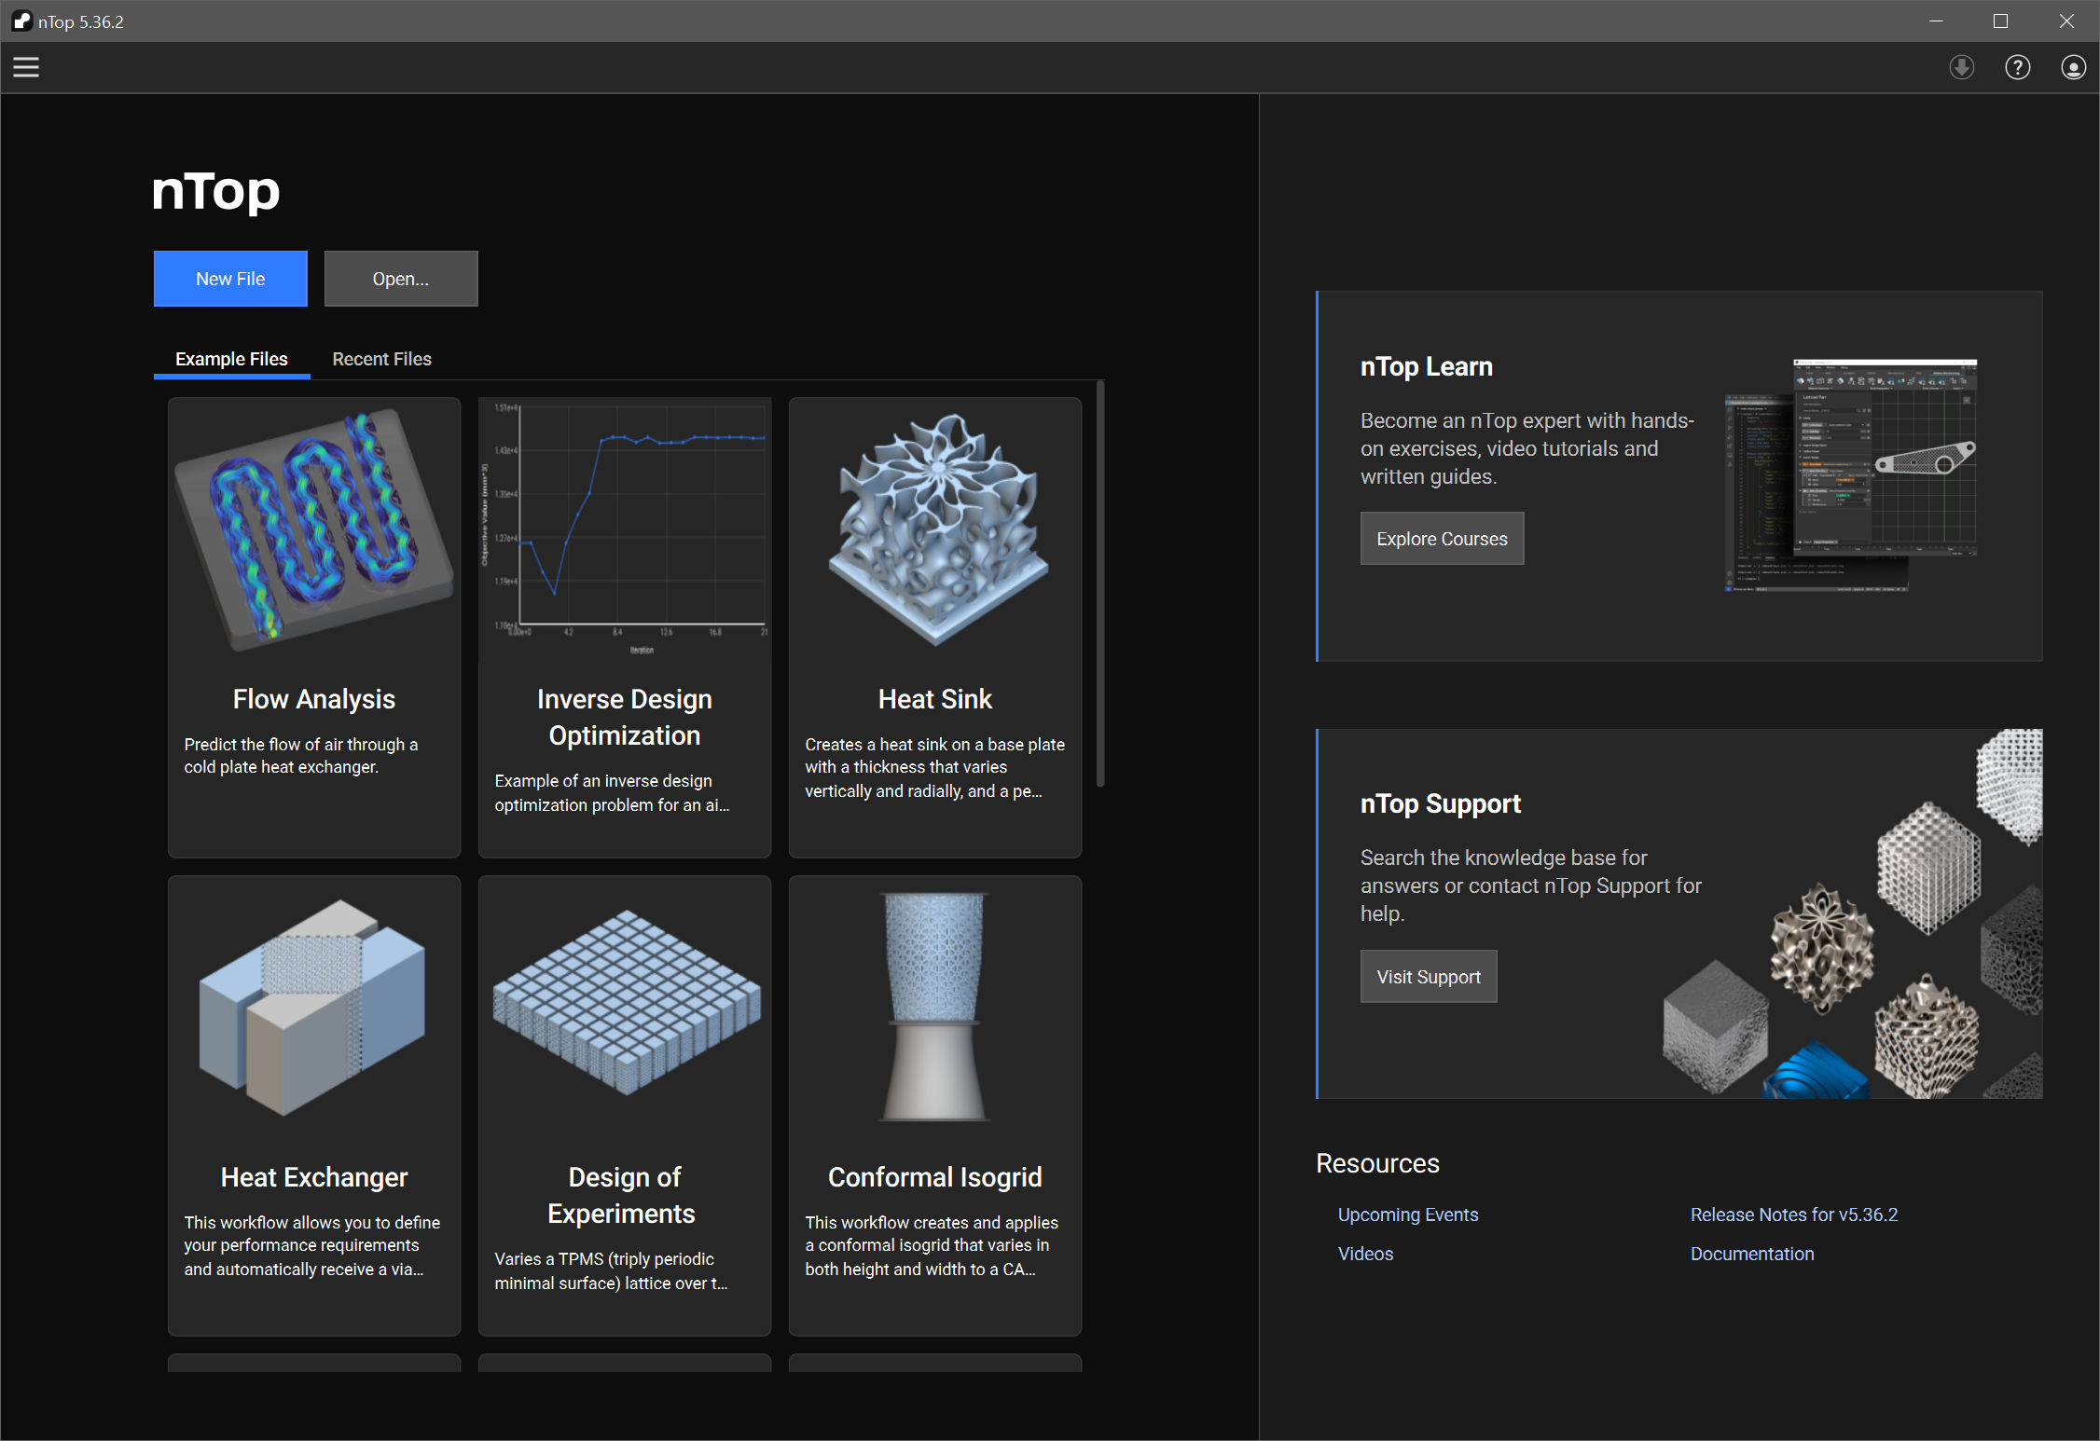
Task: Open the user account icon
Action: tap(2072, 66)
